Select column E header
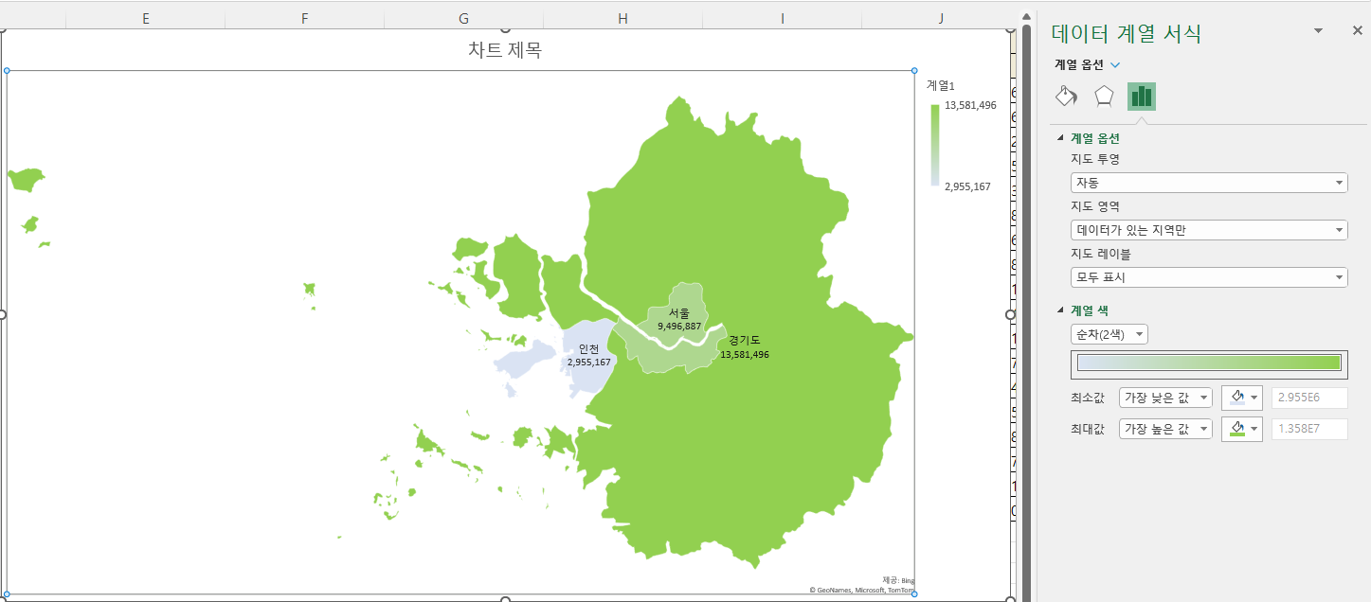This screenshot has width=1371, height=602. tap(145, 17)
